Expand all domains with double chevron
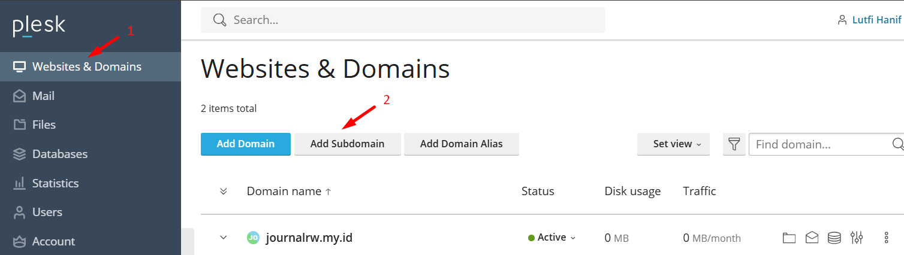This screenshot has height=255, width=904. [x=224, y=192]
